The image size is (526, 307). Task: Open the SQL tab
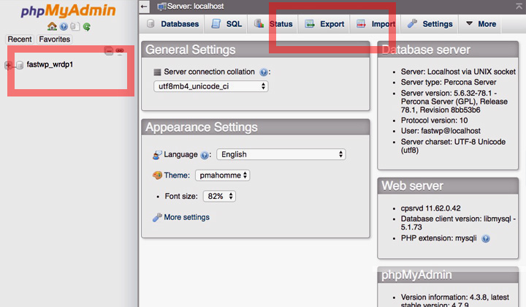point(226,24)
